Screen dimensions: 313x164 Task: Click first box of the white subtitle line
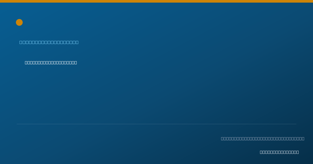click(x=26, y=62)
